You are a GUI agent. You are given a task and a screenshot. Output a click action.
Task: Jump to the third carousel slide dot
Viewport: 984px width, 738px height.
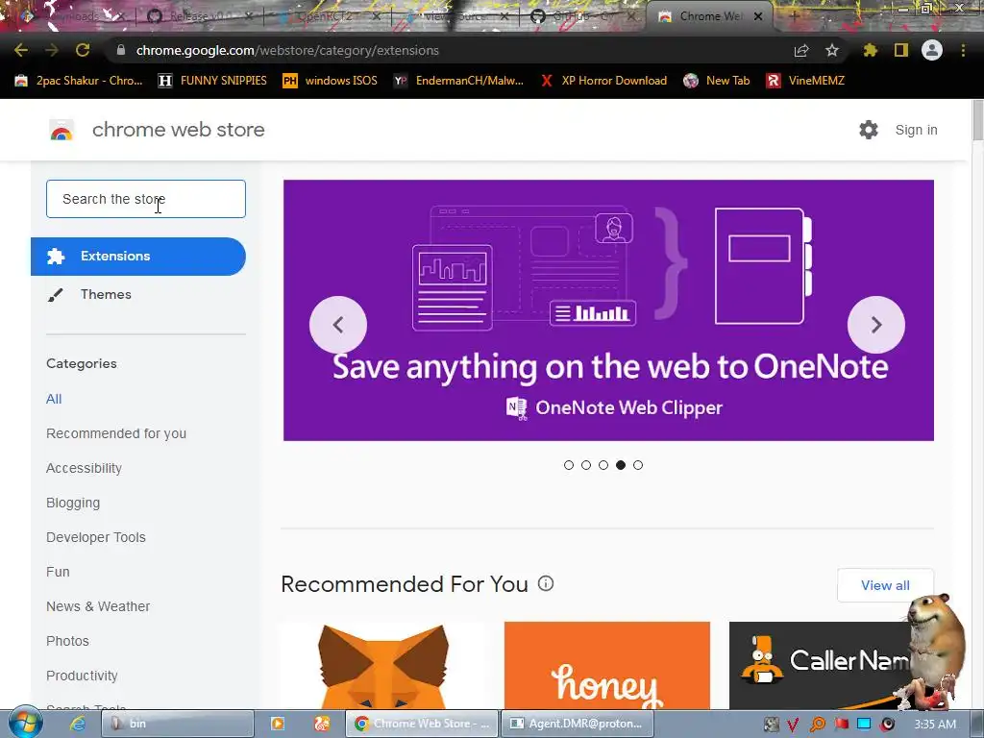pos(603,465)
